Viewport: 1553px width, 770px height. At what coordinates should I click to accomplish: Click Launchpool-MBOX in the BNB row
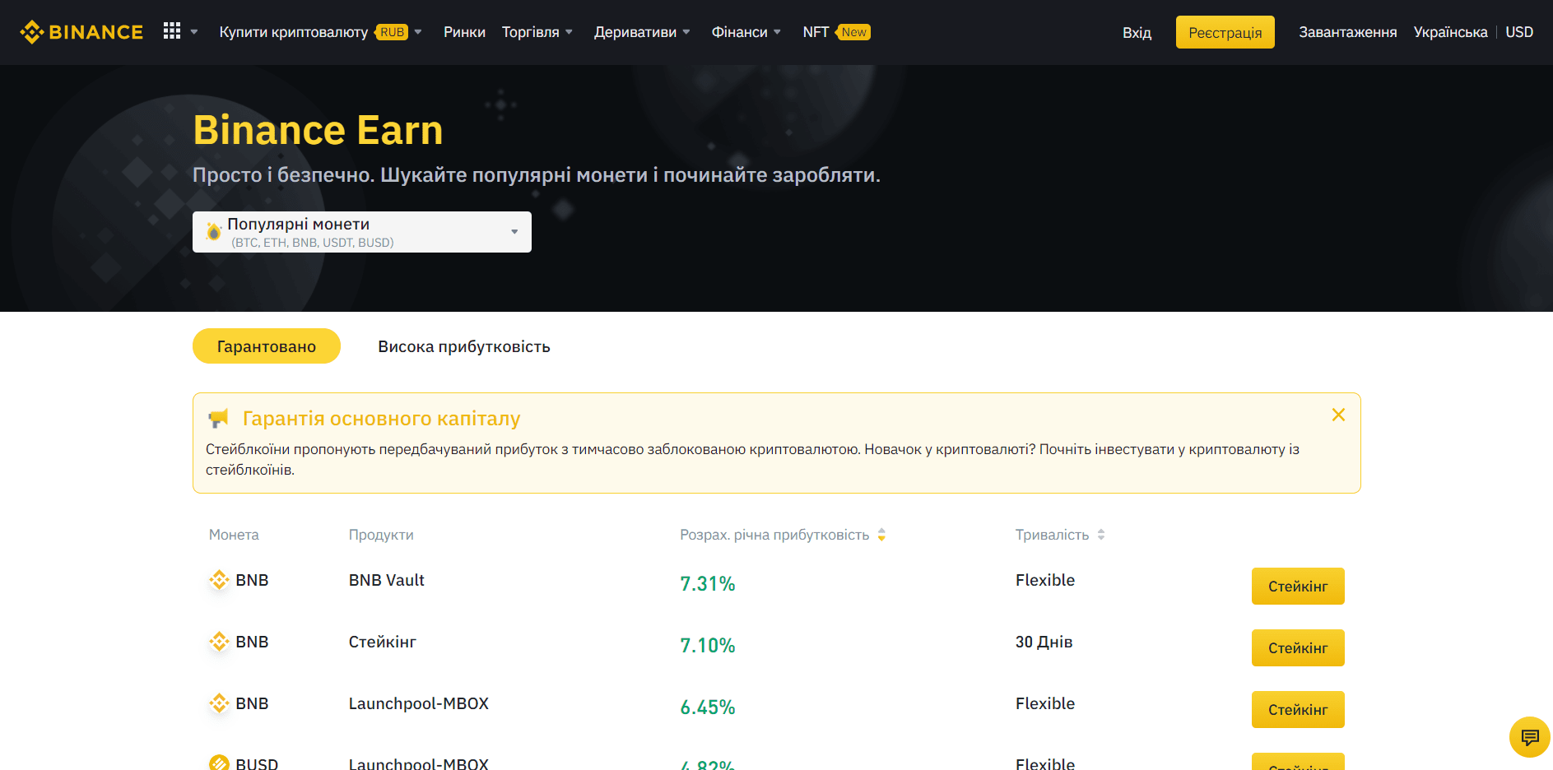pyautogui.click(x=419, y=703)
